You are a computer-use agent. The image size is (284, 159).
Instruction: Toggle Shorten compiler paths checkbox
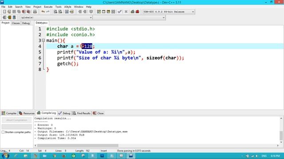[3, 132]
